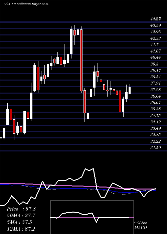
Task: Click the 'Price : 37.8' readout
Action: (21, 209)
